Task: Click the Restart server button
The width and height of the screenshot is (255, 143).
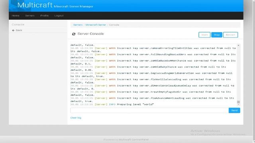Action: [x=230, y=35]
